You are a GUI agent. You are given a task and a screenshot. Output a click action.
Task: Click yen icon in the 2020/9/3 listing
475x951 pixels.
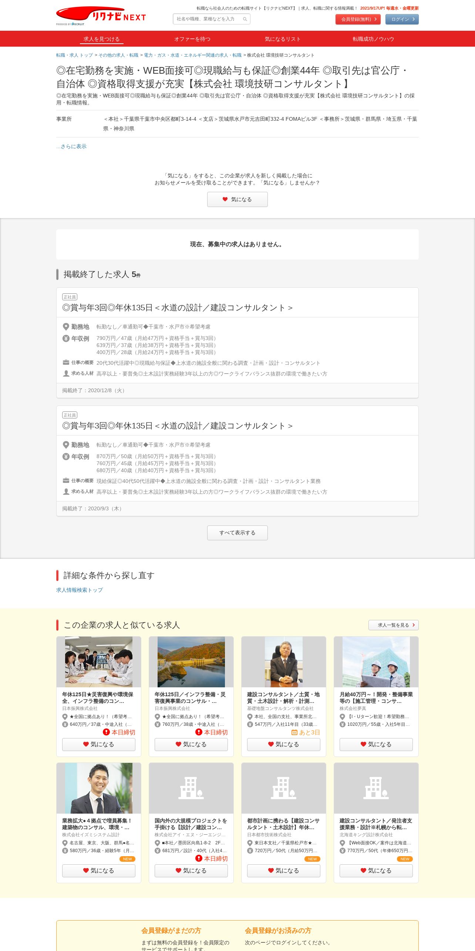pos(66,457)
